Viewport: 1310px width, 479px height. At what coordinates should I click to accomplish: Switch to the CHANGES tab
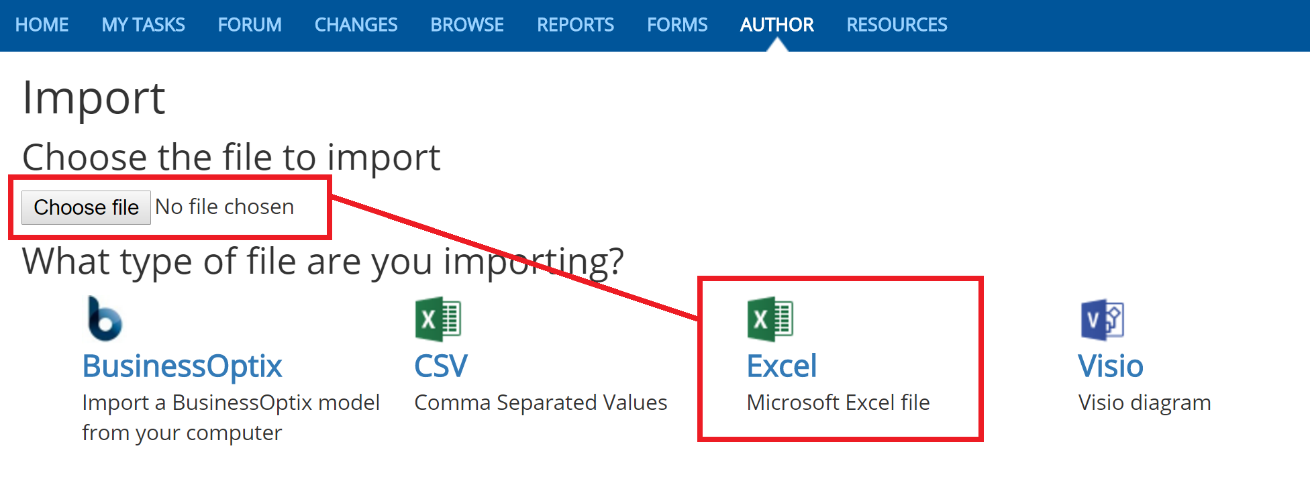coord(356,25)
